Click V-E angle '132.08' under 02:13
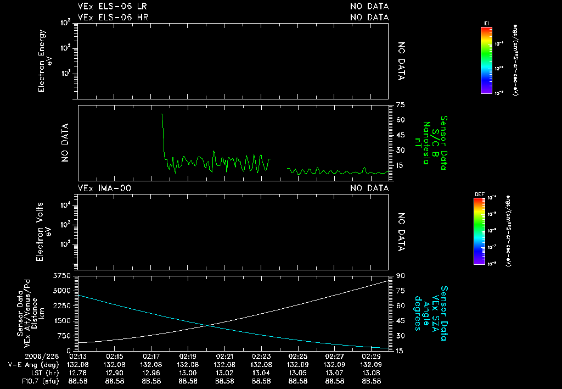This screenshot has height=389, width=562. pos(78,365)
